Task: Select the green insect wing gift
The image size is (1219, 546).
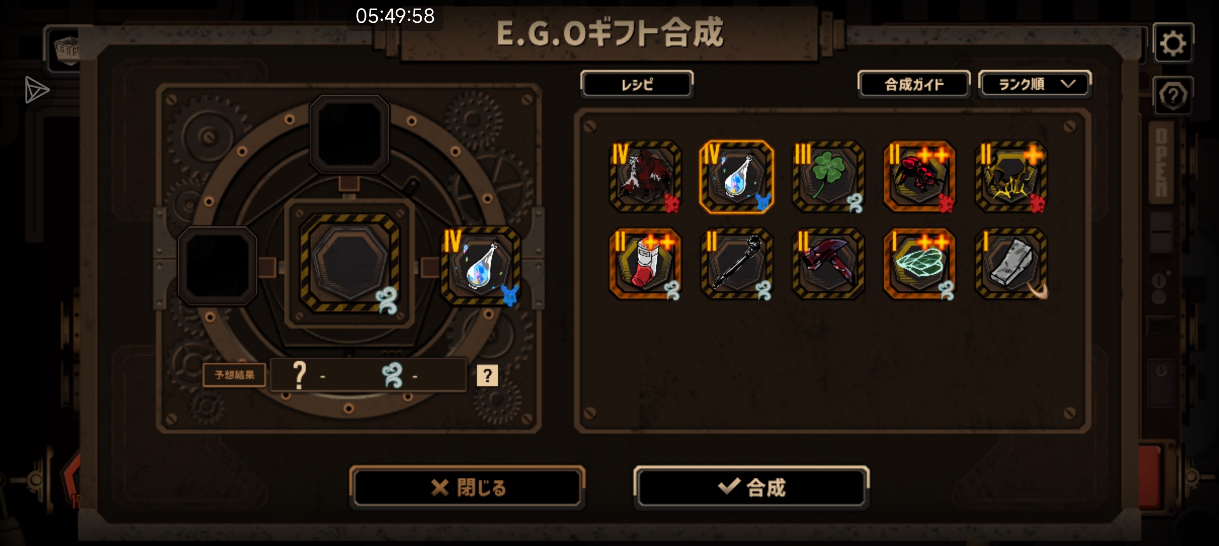Action: [919, 263]
